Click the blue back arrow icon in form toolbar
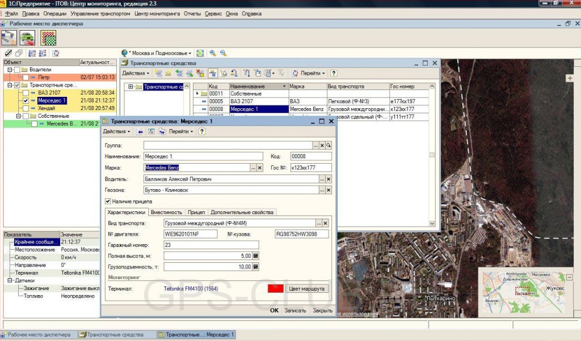This screenshot has height=341, width=581. point(140,131)
